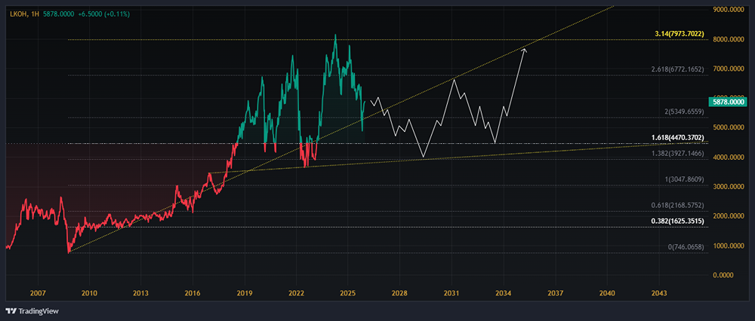This screenshot has height=321, width=755.
Task: Click the 2031 time axis label
Action: click(451, 293)
